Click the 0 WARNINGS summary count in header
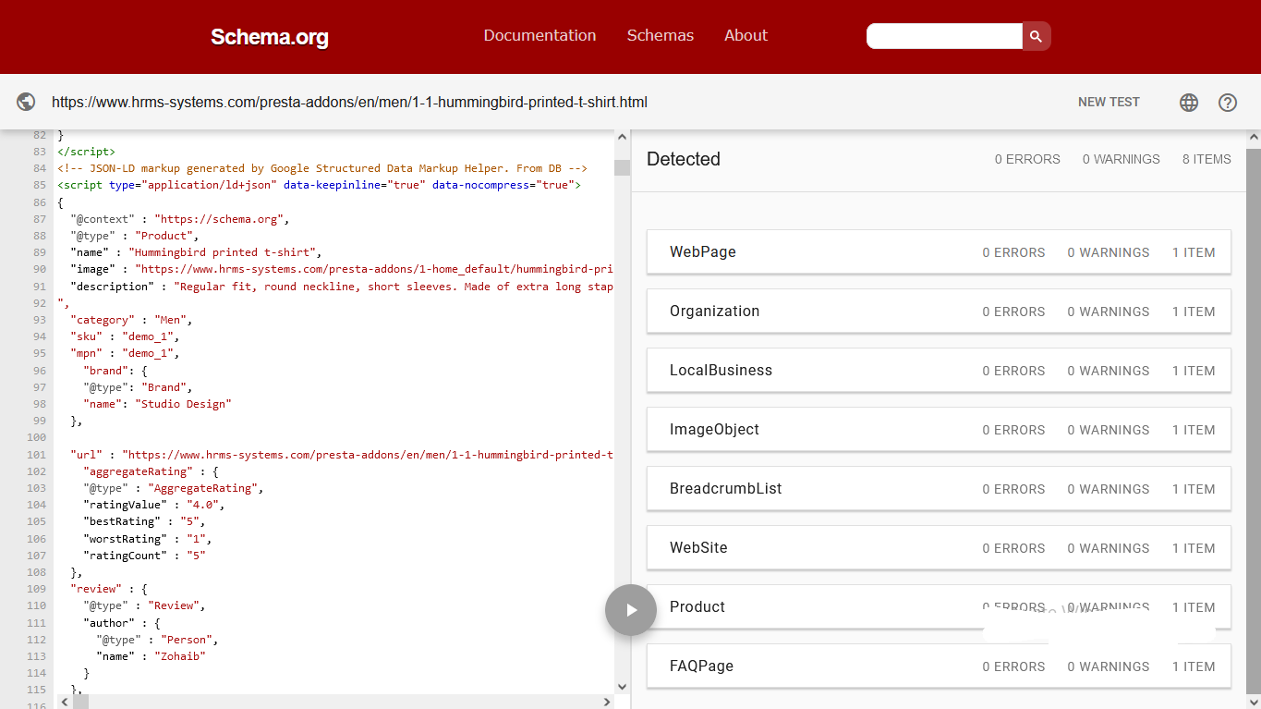Screen dimensions: 1261x709 [1121, 159]
